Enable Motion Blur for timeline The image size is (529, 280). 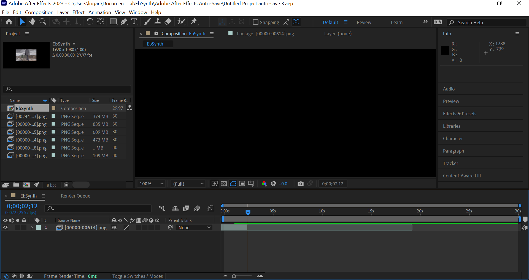click(x=197, y=209)
